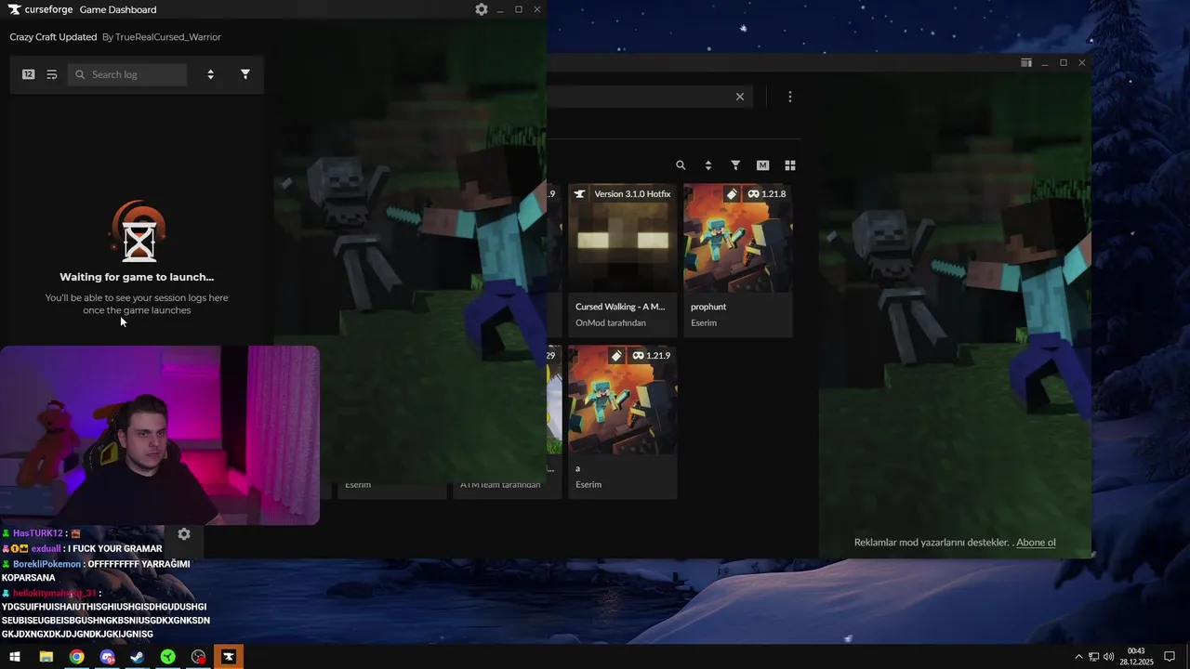Click the Abone ol link
Viewport: 1190px width, 669px height.
[x=1036, y=543]
